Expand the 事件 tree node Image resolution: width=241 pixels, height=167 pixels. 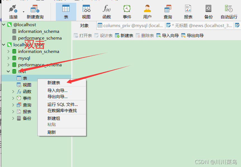point(13,98)
